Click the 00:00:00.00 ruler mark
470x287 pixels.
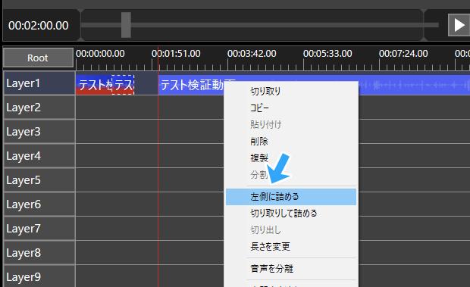pos(100,54)
